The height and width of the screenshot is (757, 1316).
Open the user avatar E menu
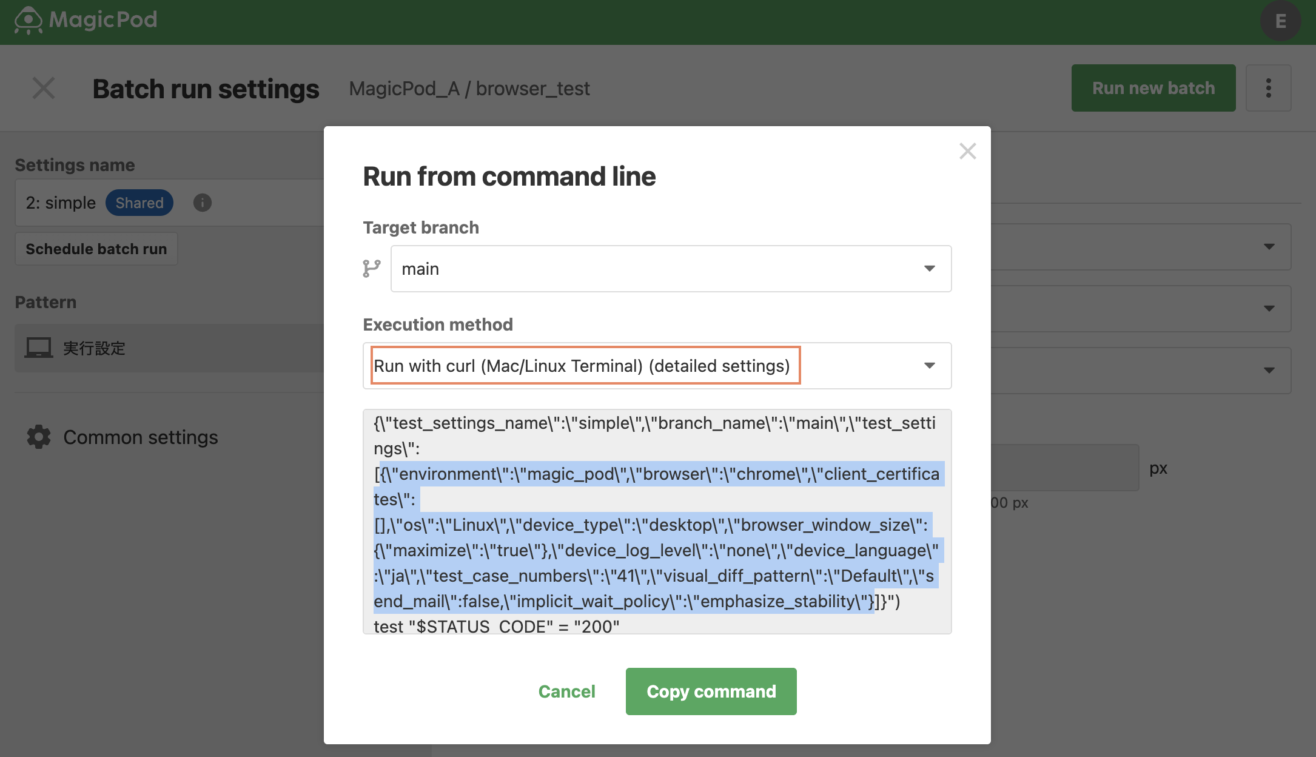1280,21
